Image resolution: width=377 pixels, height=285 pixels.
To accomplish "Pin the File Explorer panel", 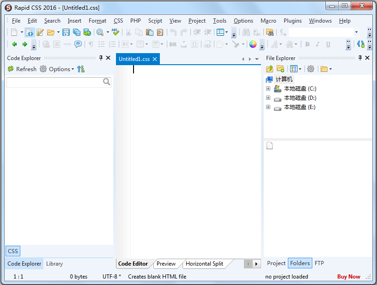I will pos(360,58).
